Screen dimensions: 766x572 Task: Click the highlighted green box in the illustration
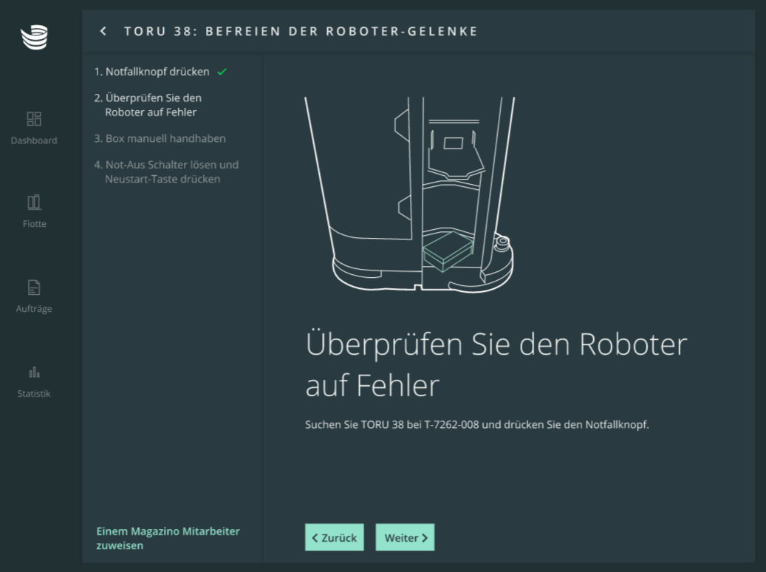(447, 252)
